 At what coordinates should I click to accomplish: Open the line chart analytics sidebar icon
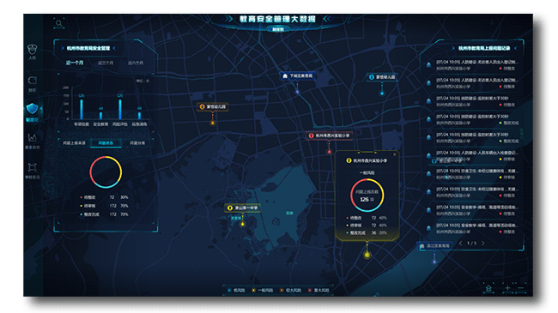(x=32, y=141)
